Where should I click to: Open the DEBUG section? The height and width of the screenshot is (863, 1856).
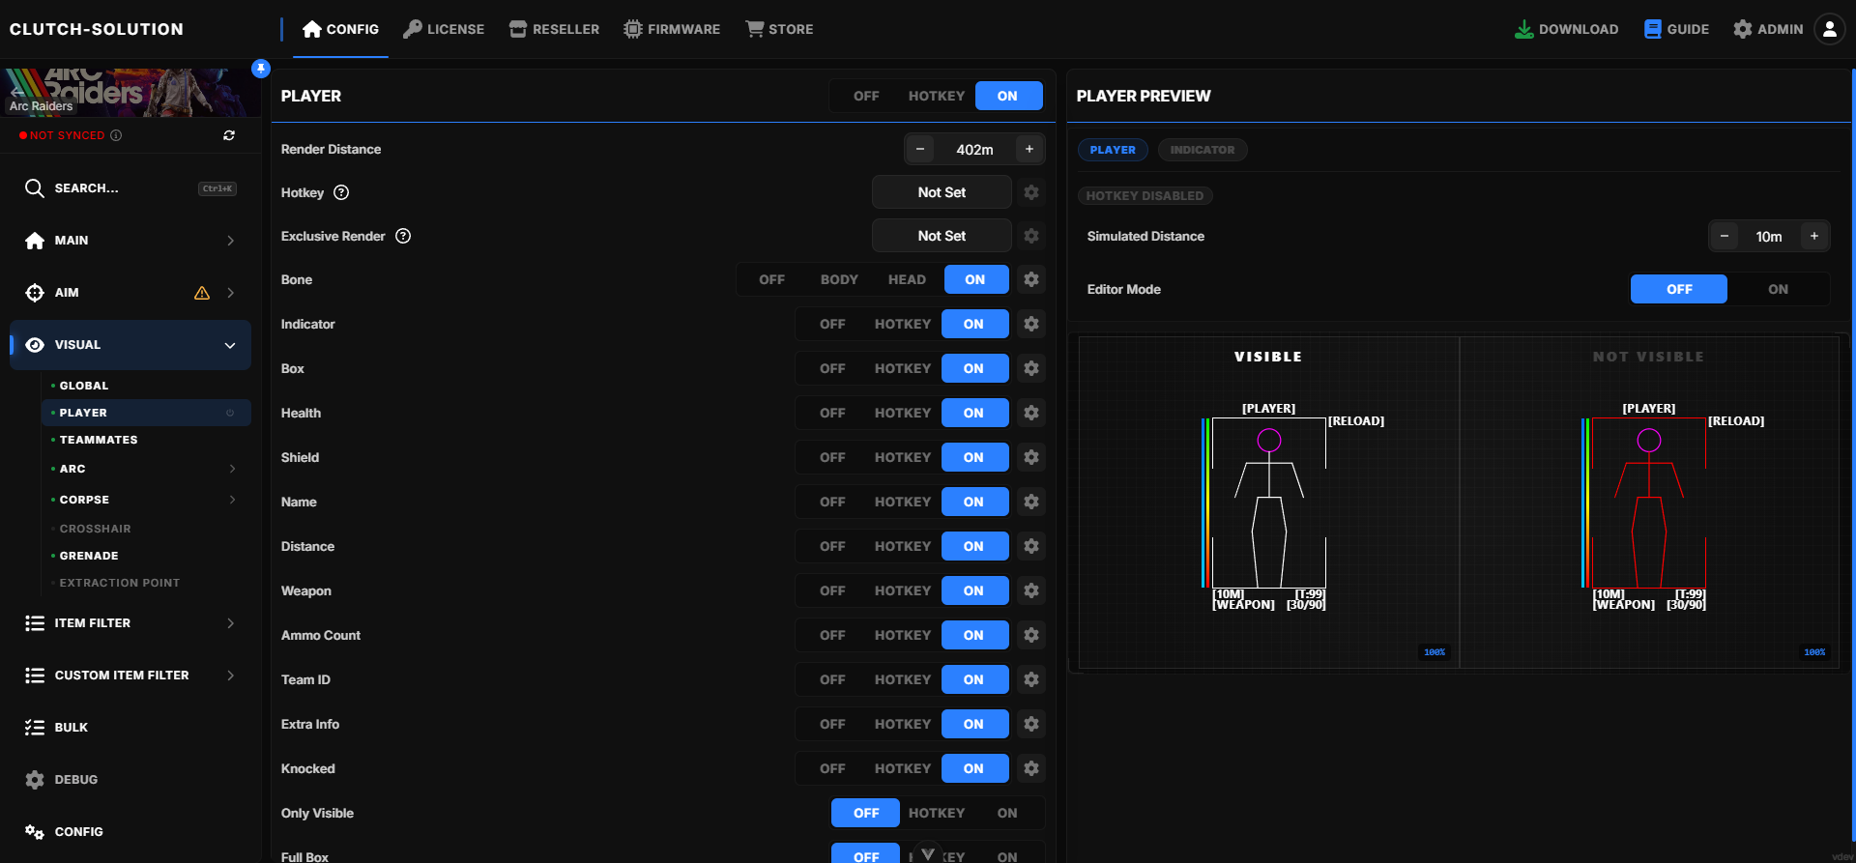130,780
